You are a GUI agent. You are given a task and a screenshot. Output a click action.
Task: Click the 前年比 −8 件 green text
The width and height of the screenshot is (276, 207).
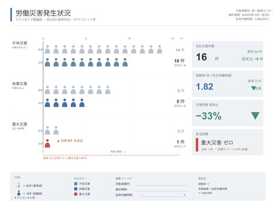click(252, 59)
